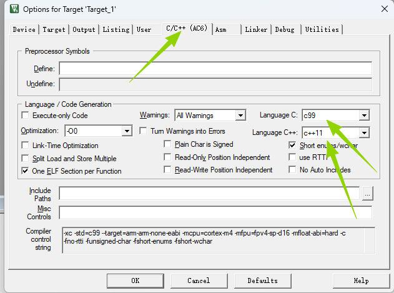This screenshot has height=293, width=394.
Task: Click the Keil uVision icon in title bar
Action: 14,9
